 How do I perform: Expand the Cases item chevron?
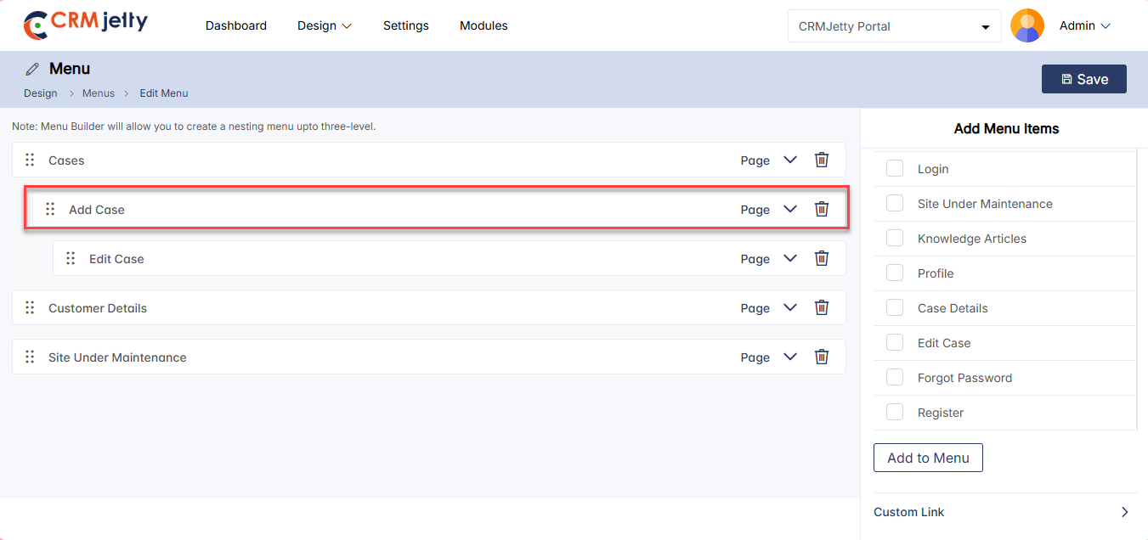coord(790,160)
